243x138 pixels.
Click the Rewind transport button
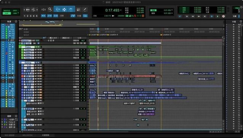click(x=193, y=16)
